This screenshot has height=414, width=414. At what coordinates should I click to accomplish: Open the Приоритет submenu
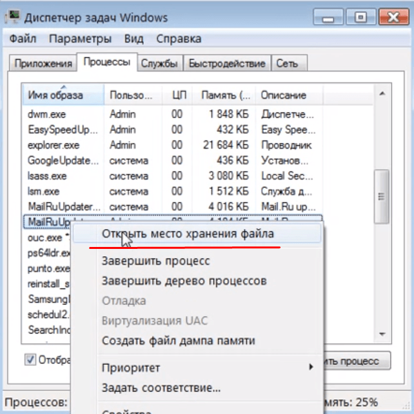197,368
